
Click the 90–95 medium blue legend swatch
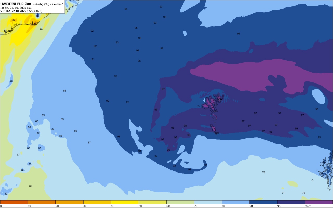[263, 202]
